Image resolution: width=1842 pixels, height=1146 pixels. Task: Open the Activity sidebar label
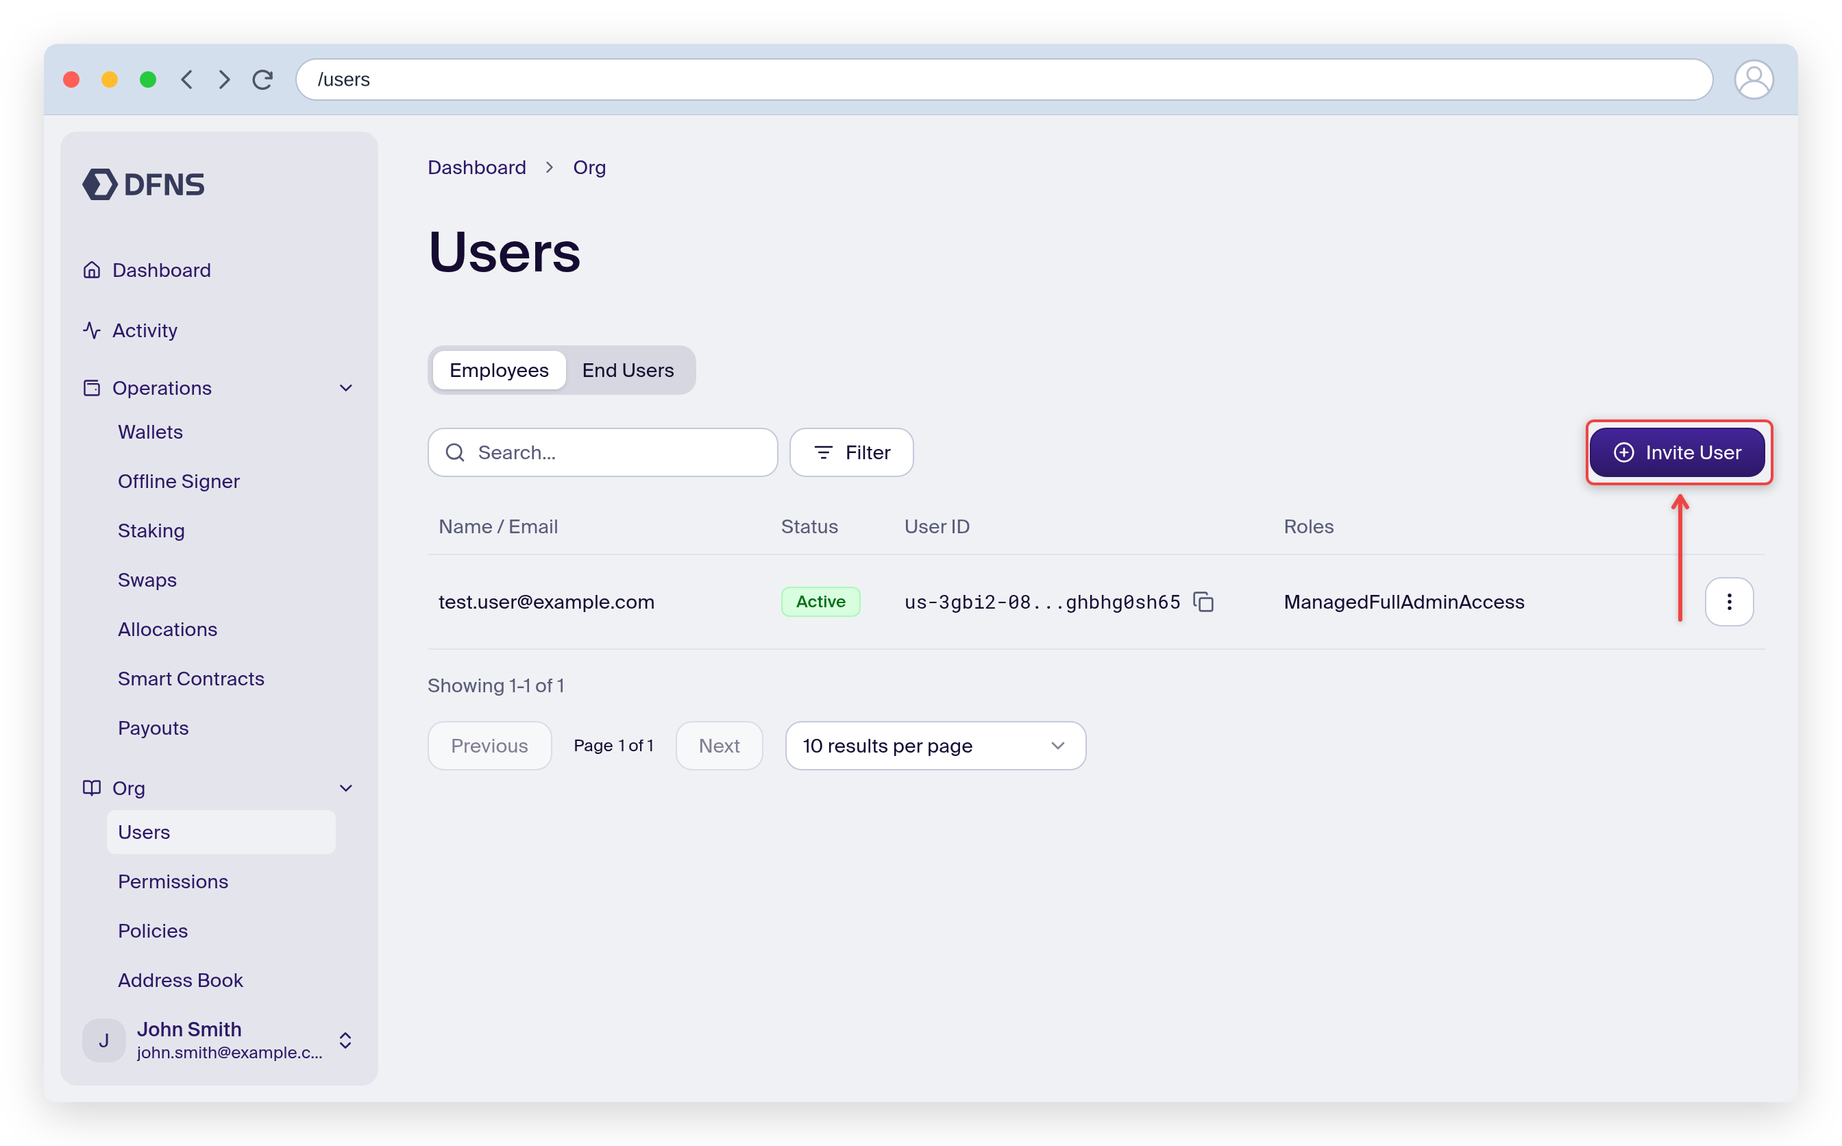pos(145,330)
